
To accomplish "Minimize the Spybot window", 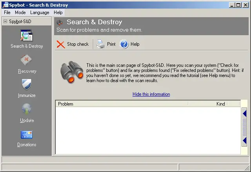I will [232, 5].
